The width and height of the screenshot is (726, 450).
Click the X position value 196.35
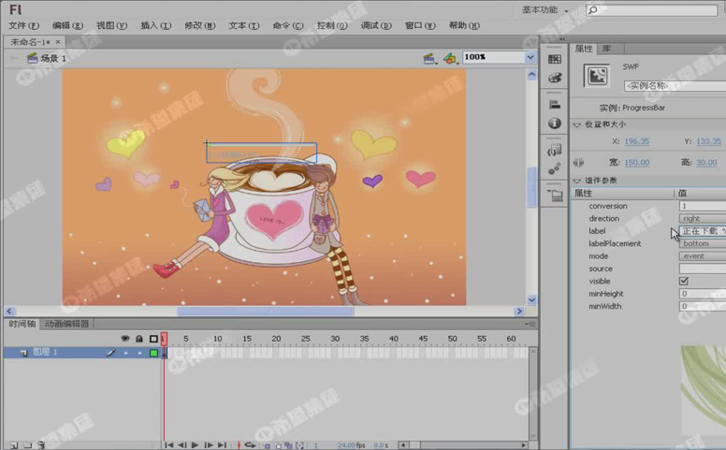click(636, 142)
